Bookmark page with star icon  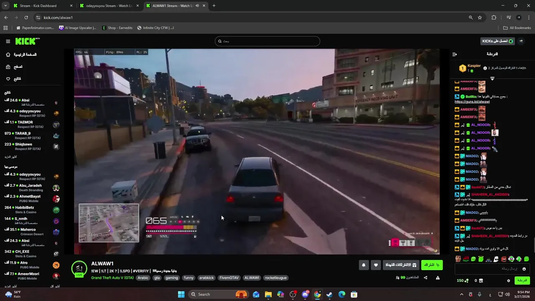[480, 18]
